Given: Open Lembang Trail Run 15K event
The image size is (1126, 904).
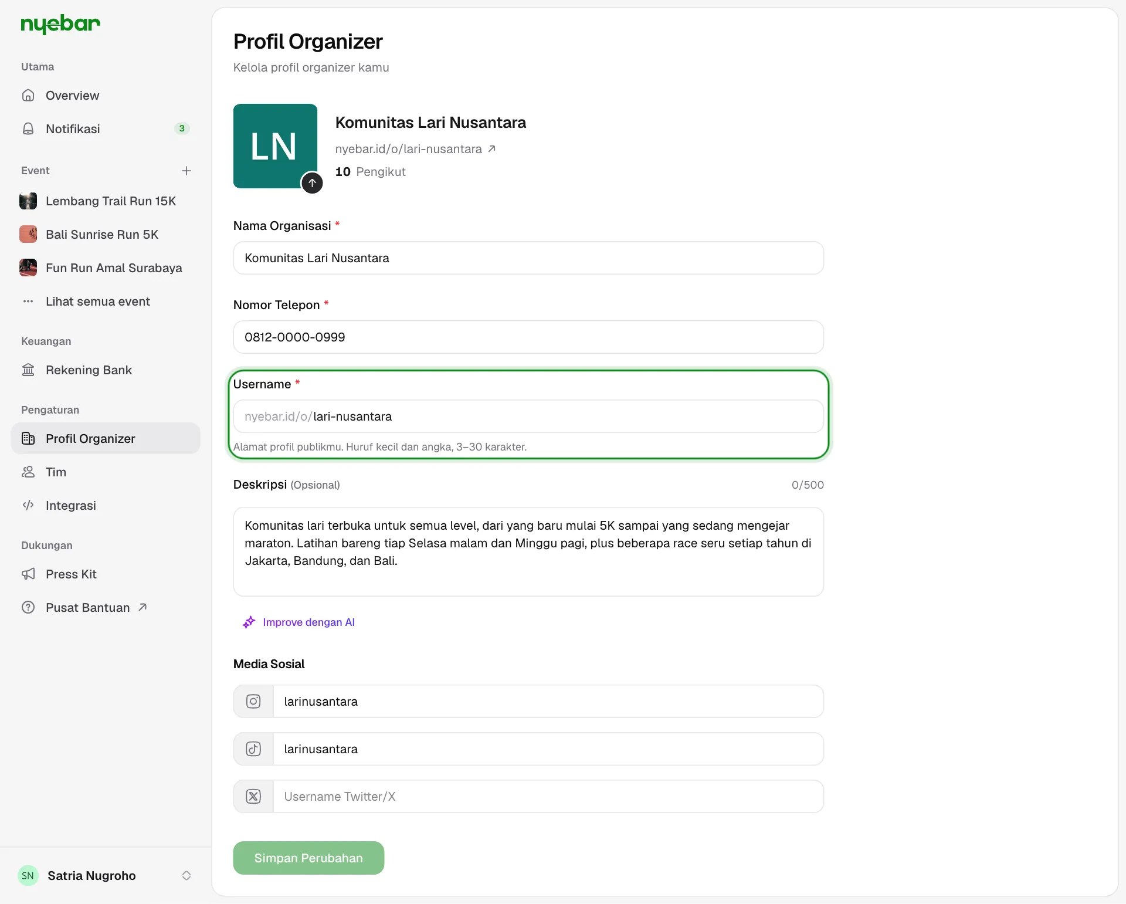Looking at the screenshot, I should (106, 201).
